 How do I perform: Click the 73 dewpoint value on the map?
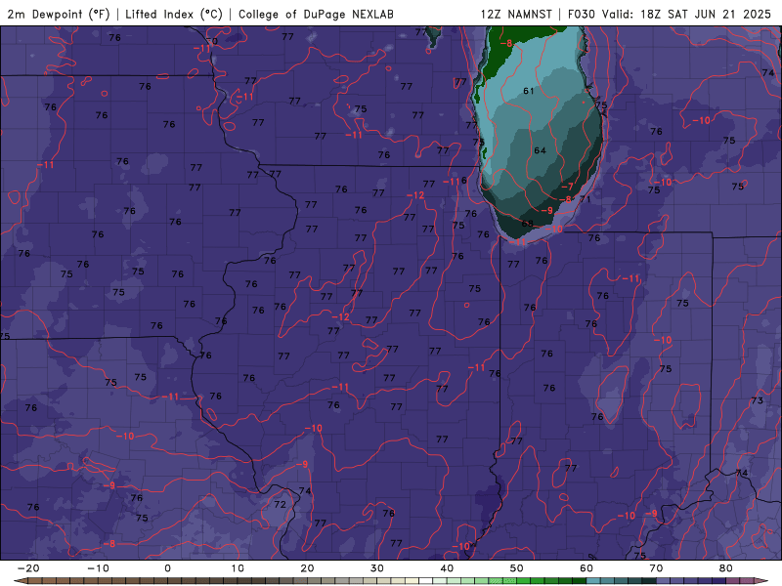757,400
